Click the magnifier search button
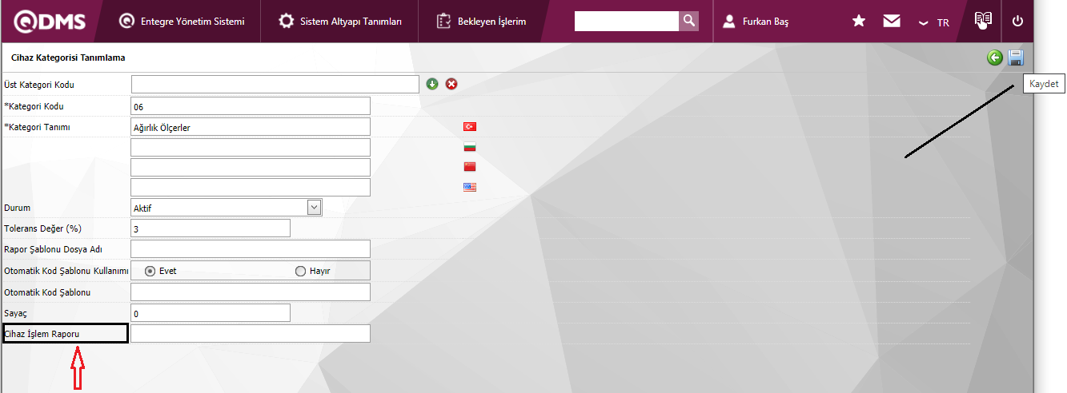This screenshot has height=393, width=1067. (x=689, y=22)
